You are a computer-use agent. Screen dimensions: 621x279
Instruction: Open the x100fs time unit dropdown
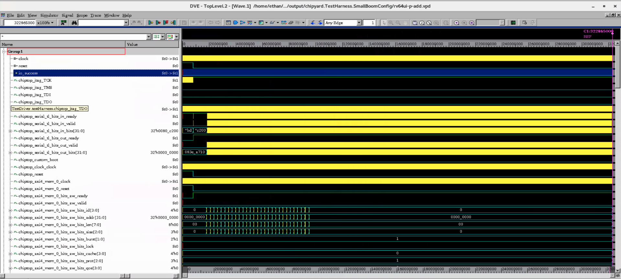pyautogui.click(x=46, y=23)
